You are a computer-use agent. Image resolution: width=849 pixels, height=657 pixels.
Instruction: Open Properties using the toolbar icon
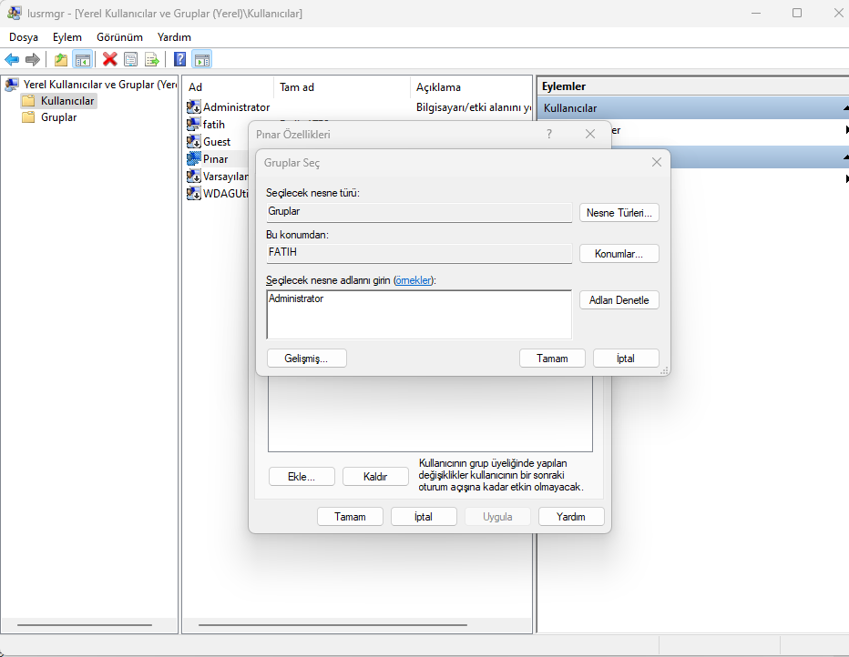[131, 59]
